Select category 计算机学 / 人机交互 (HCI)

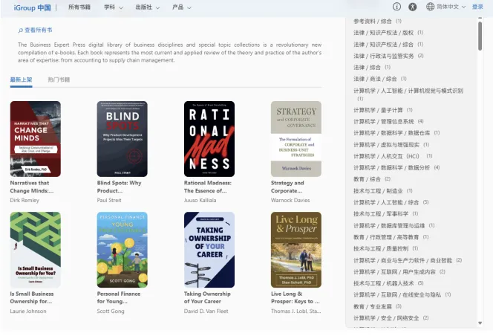click(393, 156)
